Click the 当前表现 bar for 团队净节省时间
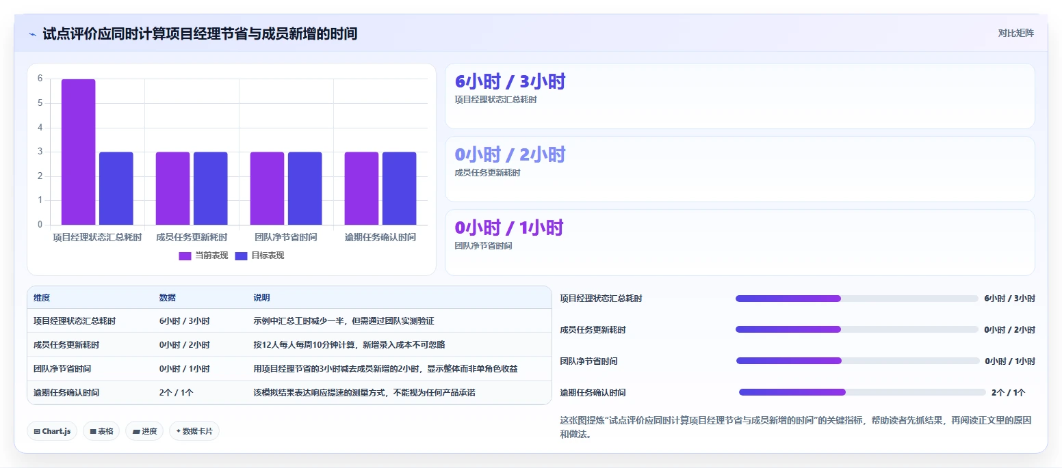This screenshot has height=468, width=1062. [267, 189]
